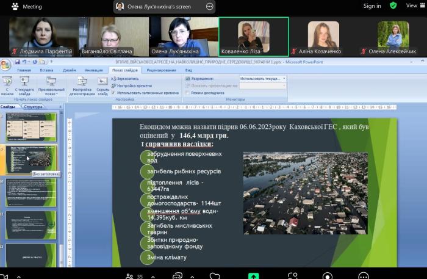This screenshot has height=279, width=427.
Task: Open screen share options menu (three dots)
Action: point(210,7)
